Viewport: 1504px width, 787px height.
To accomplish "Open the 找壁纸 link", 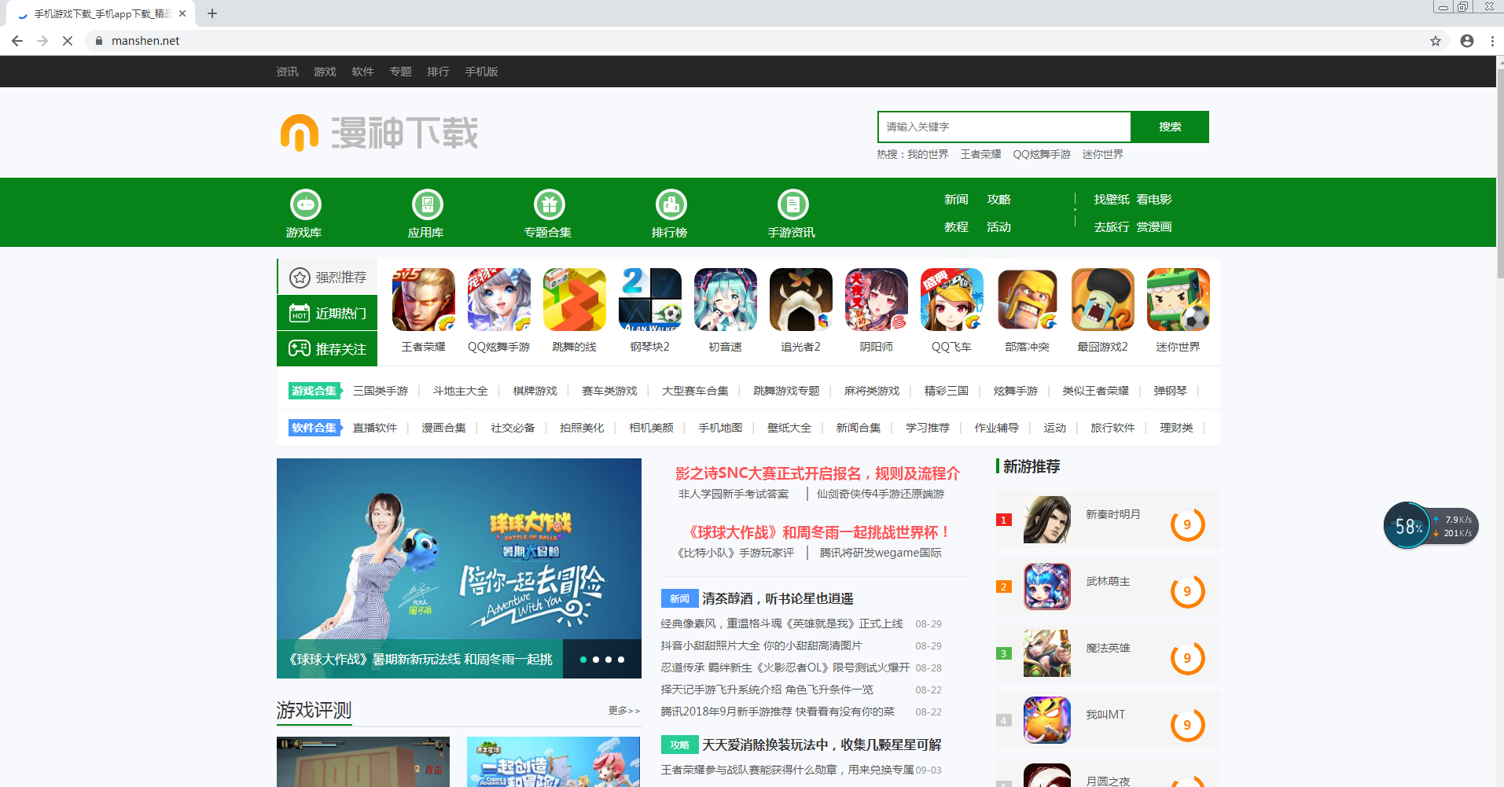I will (x=1112, y=200).
